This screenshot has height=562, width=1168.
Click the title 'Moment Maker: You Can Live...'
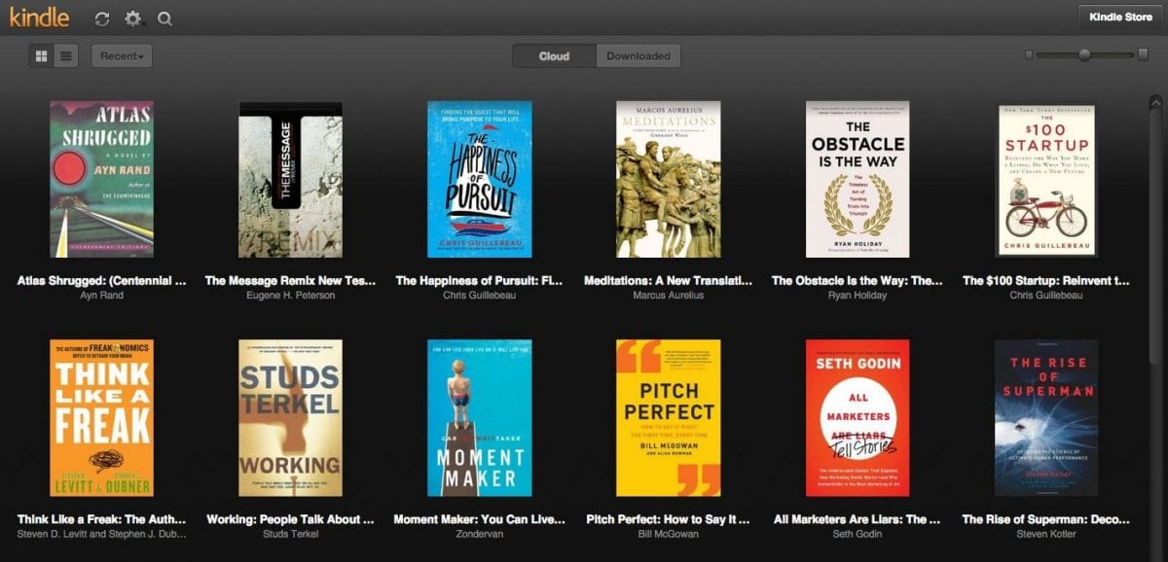click(x=479, y=519)
